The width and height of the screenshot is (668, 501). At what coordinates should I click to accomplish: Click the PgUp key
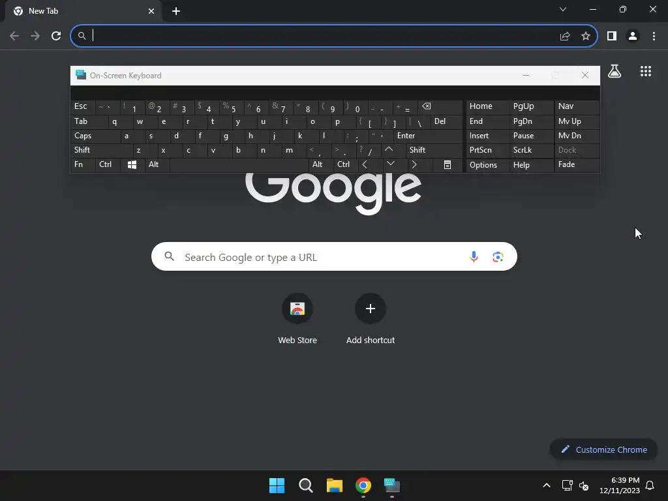pos(532,106)
